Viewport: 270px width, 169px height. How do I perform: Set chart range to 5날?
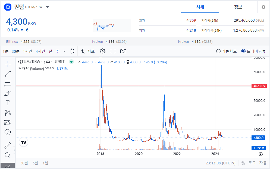click(x=35, y=163)
